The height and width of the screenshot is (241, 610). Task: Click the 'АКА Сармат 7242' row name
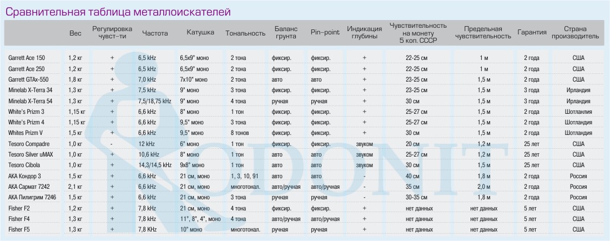click(29, 187)
